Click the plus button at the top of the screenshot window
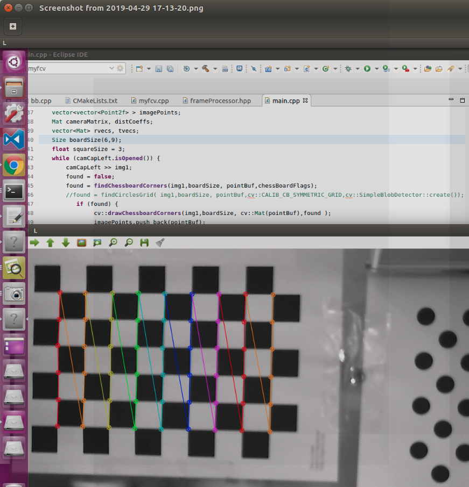This screenshot has height=487, width=469. 12,26
